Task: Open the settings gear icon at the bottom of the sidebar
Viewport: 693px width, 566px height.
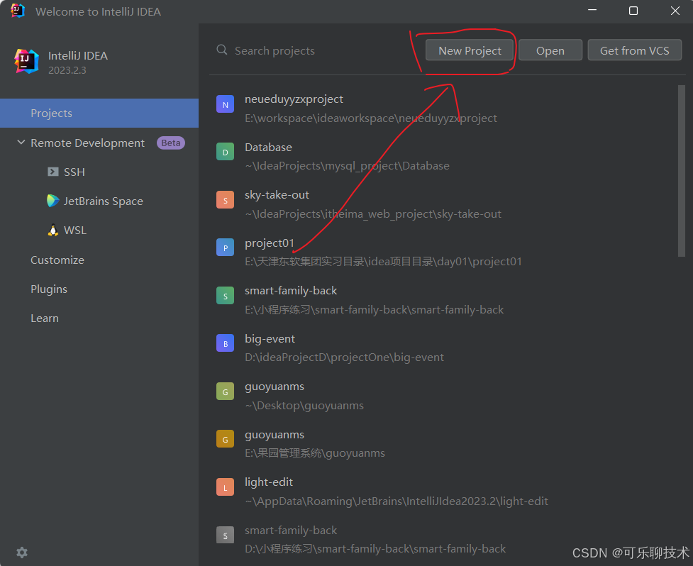Action: 22,553
